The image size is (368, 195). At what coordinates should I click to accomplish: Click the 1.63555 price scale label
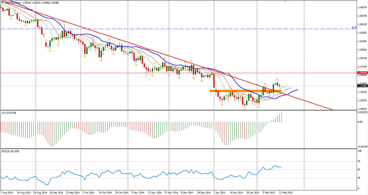(x=363, y=33)
